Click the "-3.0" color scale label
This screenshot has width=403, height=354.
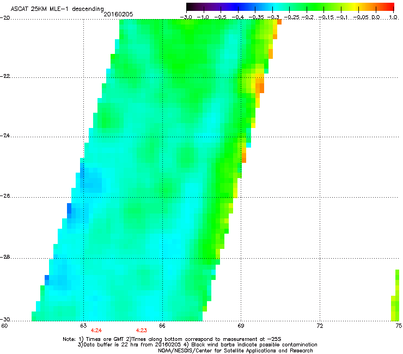[x=186, y=17]
